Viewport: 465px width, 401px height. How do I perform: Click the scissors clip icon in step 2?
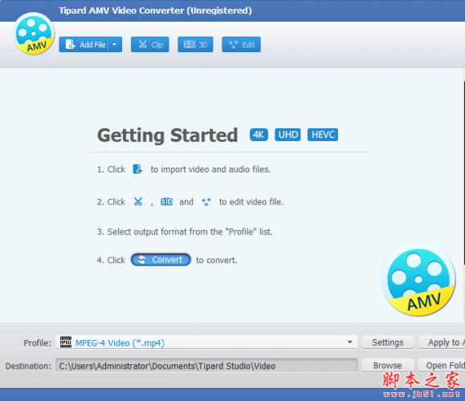(x=138, y=201)
